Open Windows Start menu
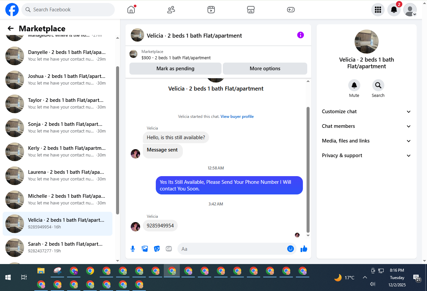 click(8, 277)
